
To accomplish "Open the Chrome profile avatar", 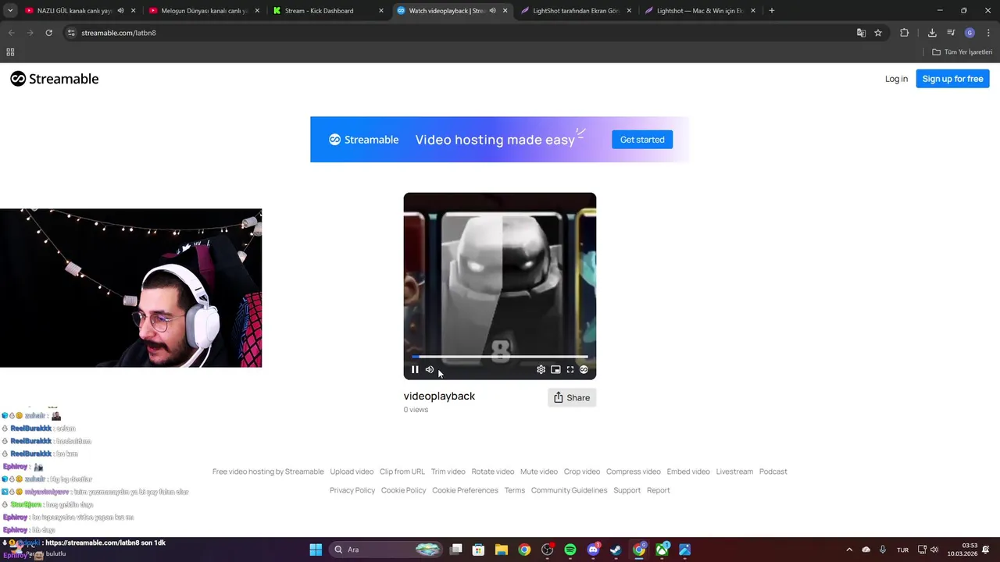I will (970, 33).
